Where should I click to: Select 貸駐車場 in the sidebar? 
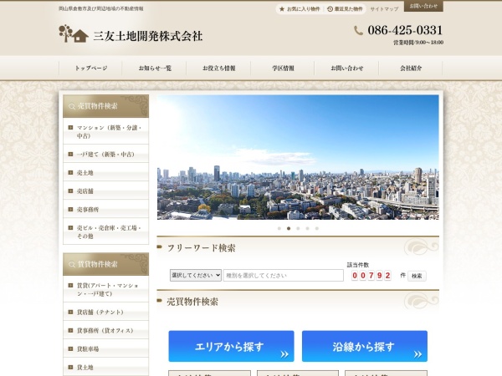[x=106, y=348]
